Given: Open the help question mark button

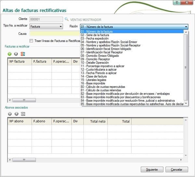Looking at the screenshot, I should (x=177, y=3).
